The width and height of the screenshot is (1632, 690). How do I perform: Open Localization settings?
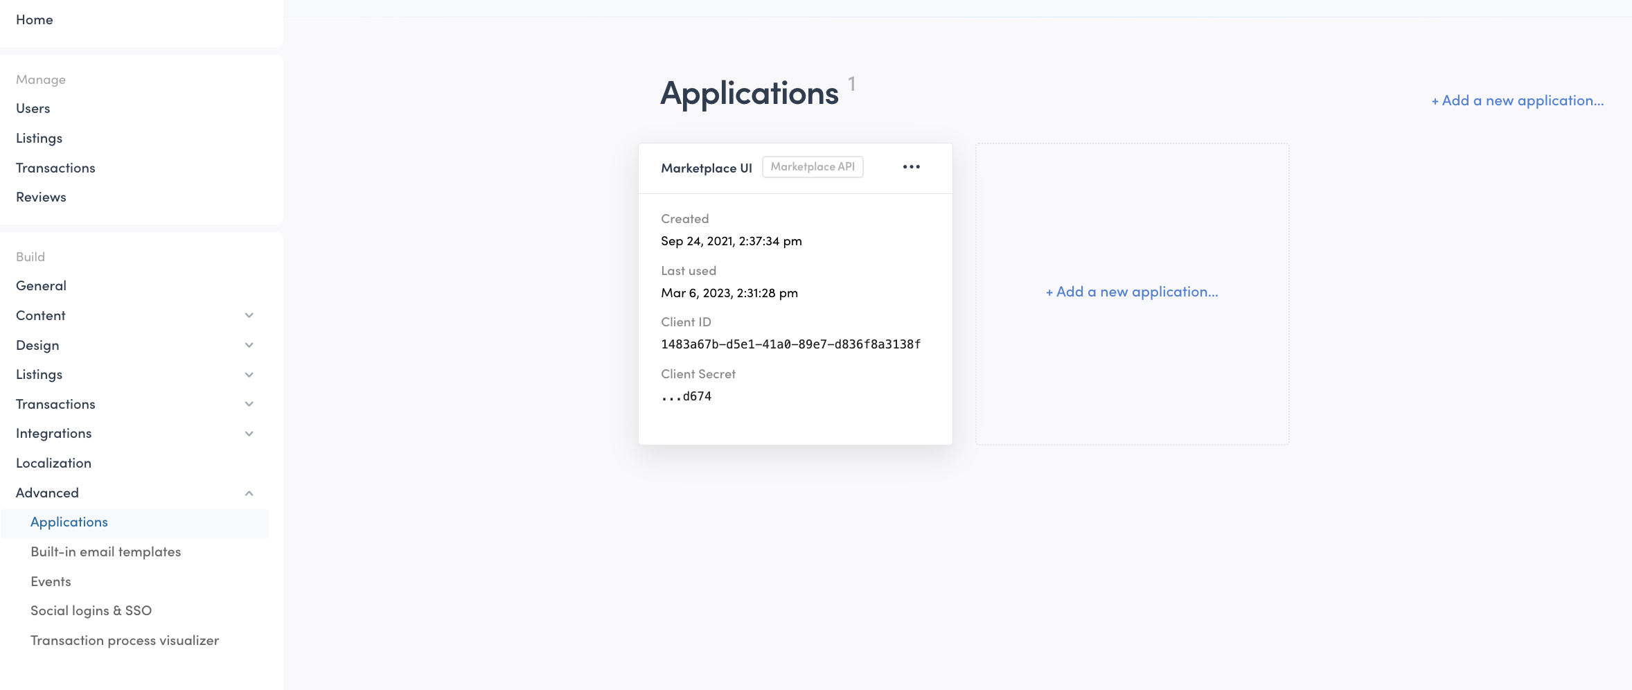coord(53,463)
